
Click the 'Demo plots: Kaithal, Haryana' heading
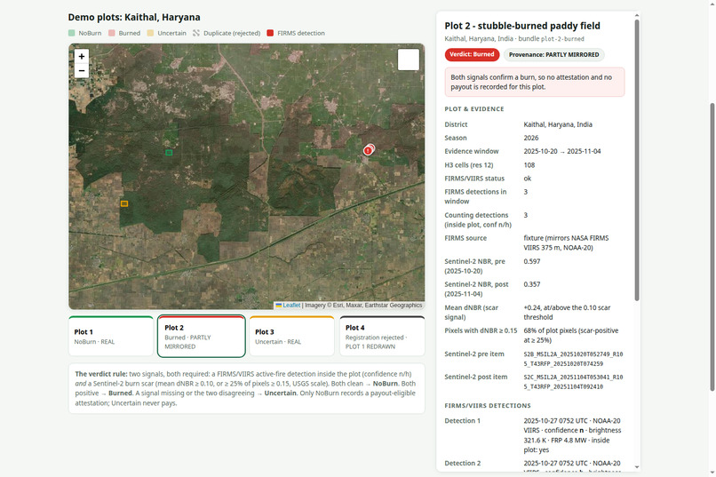coord(134,18)
